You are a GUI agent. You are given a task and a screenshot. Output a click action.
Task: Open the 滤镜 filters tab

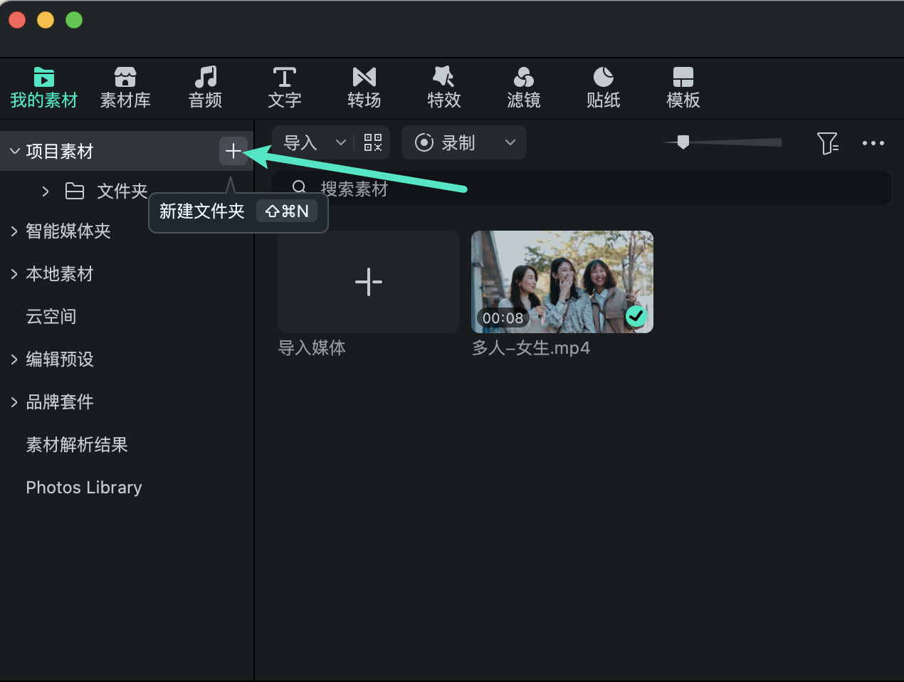pos(524,88)
